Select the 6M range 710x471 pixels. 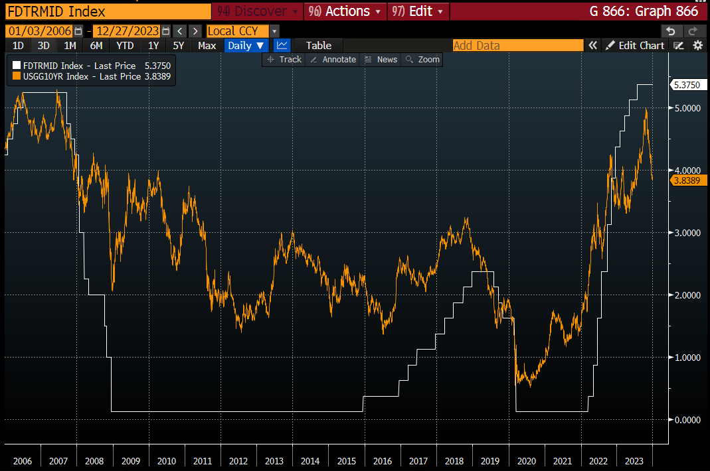tap(96, 45)
